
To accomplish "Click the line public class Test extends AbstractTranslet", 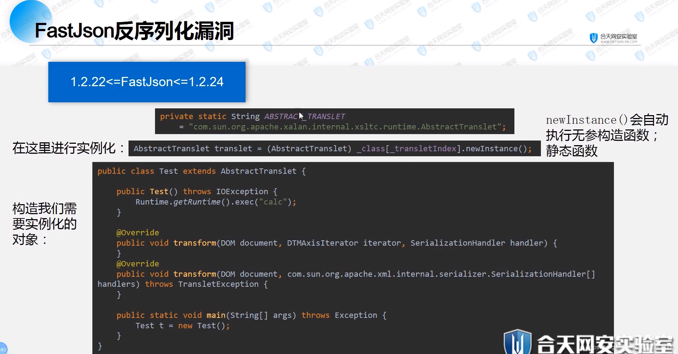I will tap(202, 171).
